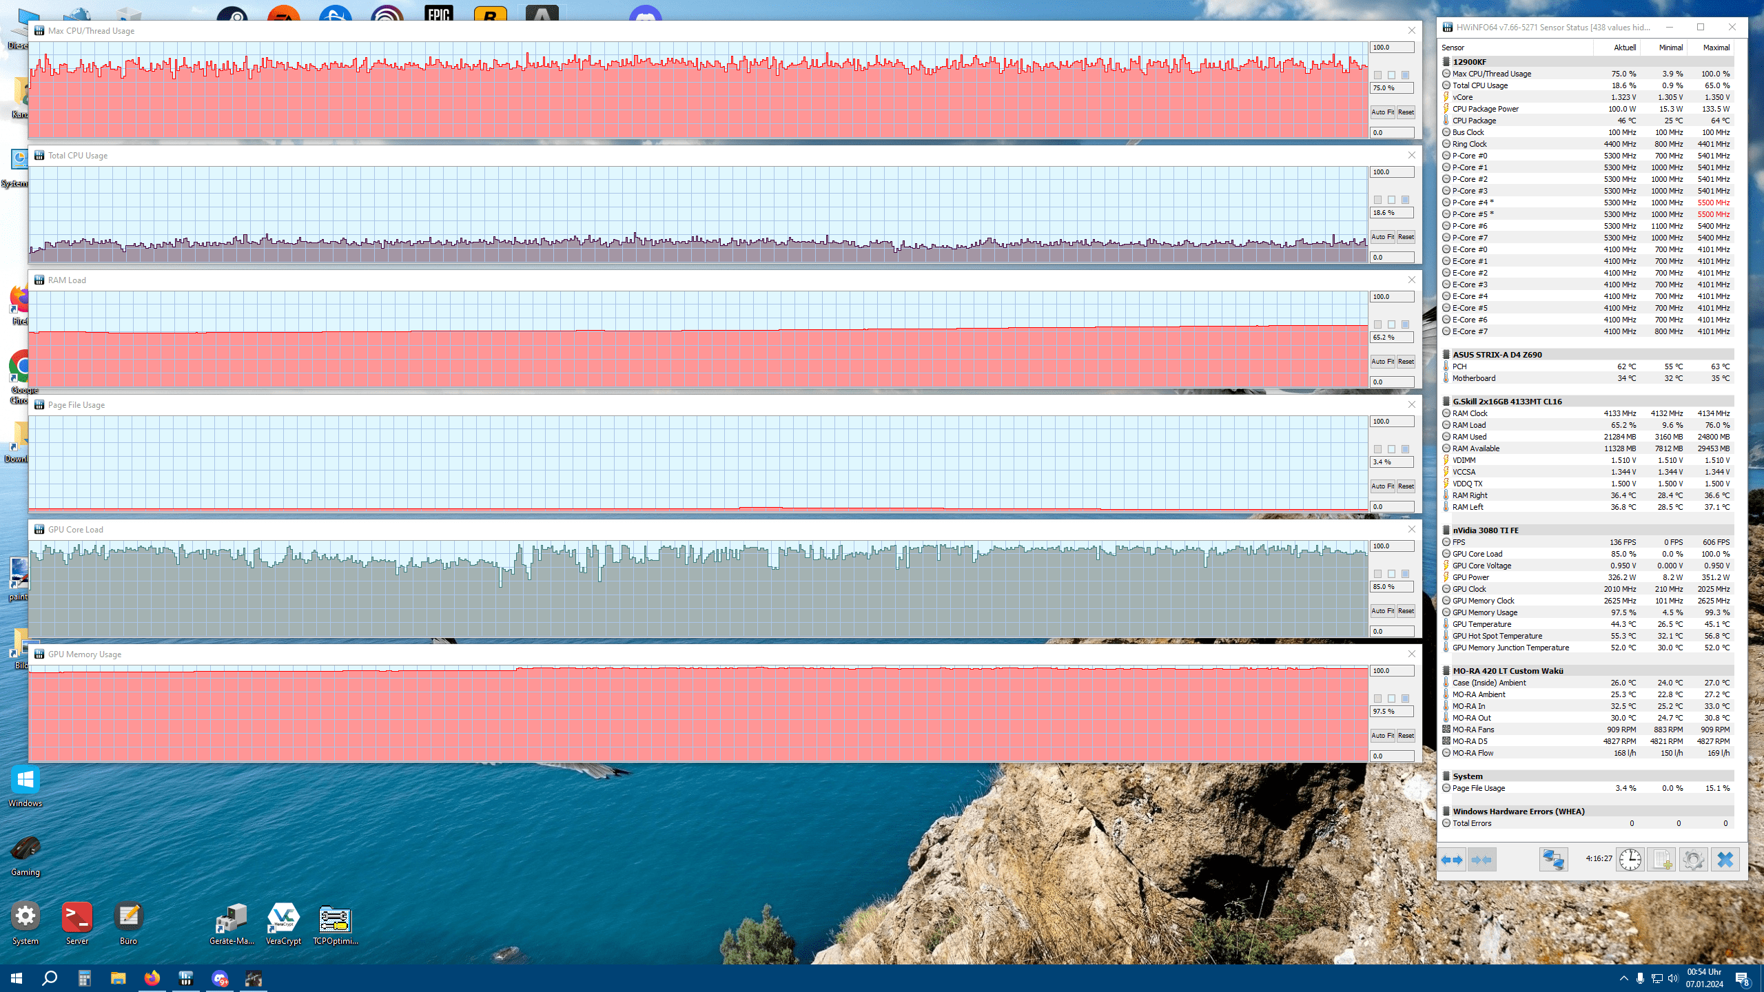Click the maximum value field of Page File Usage graph
The height and width of the screenshot is (992, 1764).
(x=1391, y=422)
